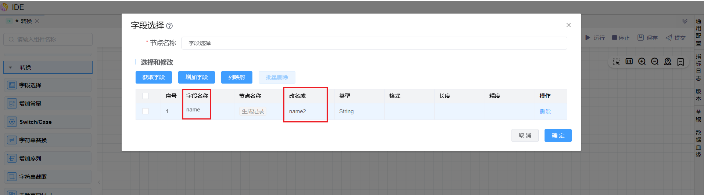Select the 增加序列 component
Screen dimensions: 704x195
(48, 158)
